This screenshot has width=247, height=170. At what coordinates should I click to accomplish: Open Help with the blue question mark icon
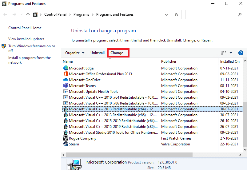(x=241, y=53)
